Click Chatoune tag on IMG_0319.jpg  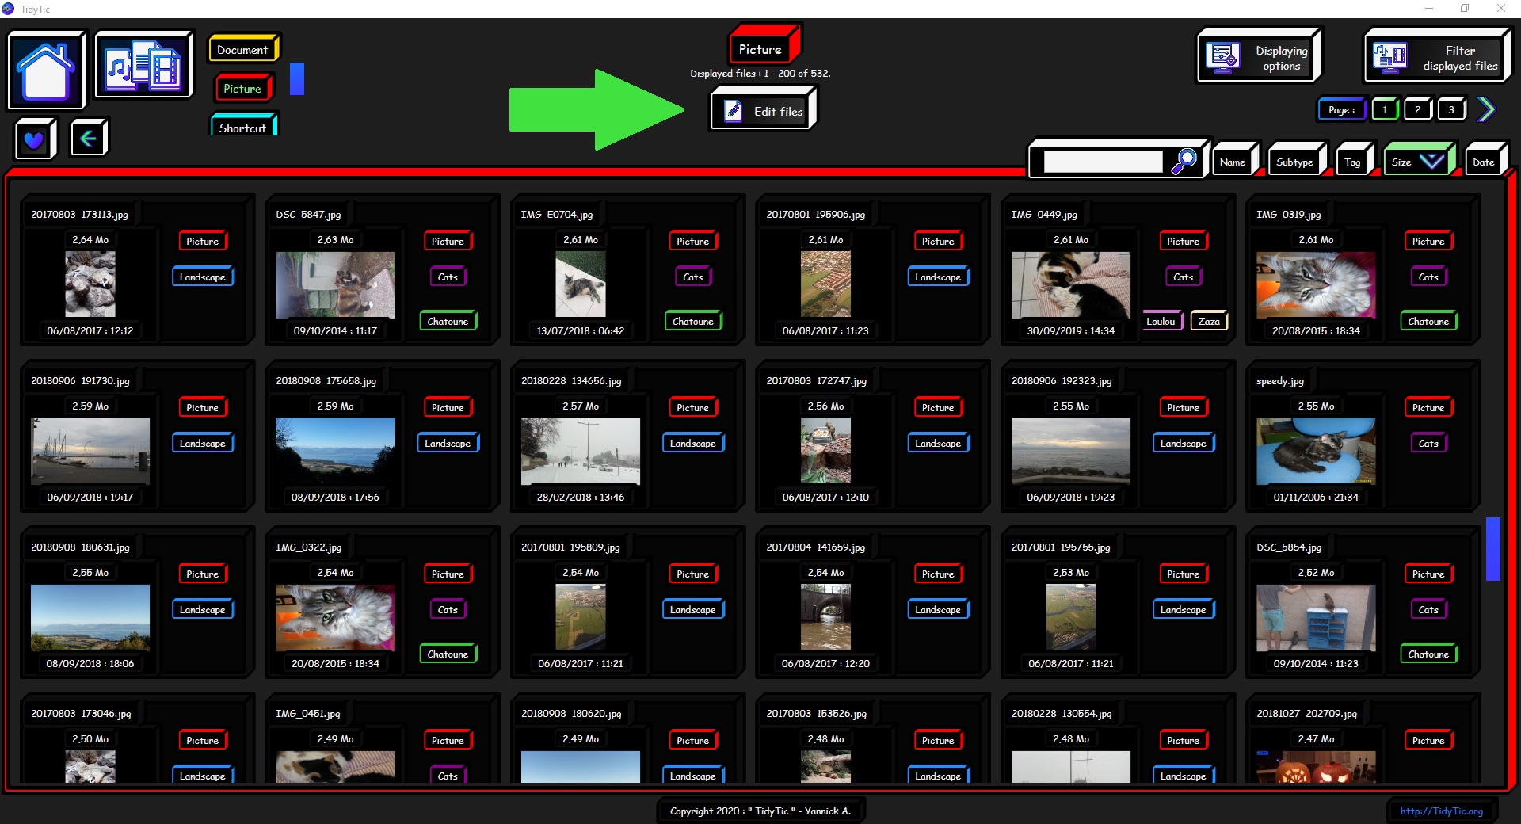(x=1428, y=321)
